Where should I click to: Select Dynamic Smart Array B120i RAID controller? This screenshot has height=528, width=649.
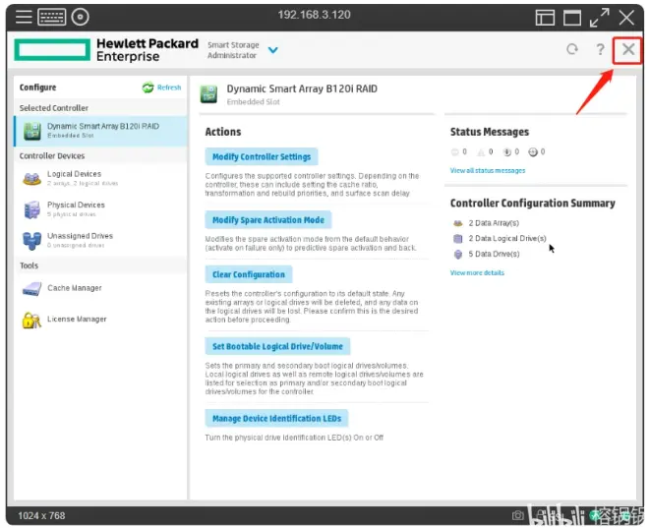coord(101,131)
